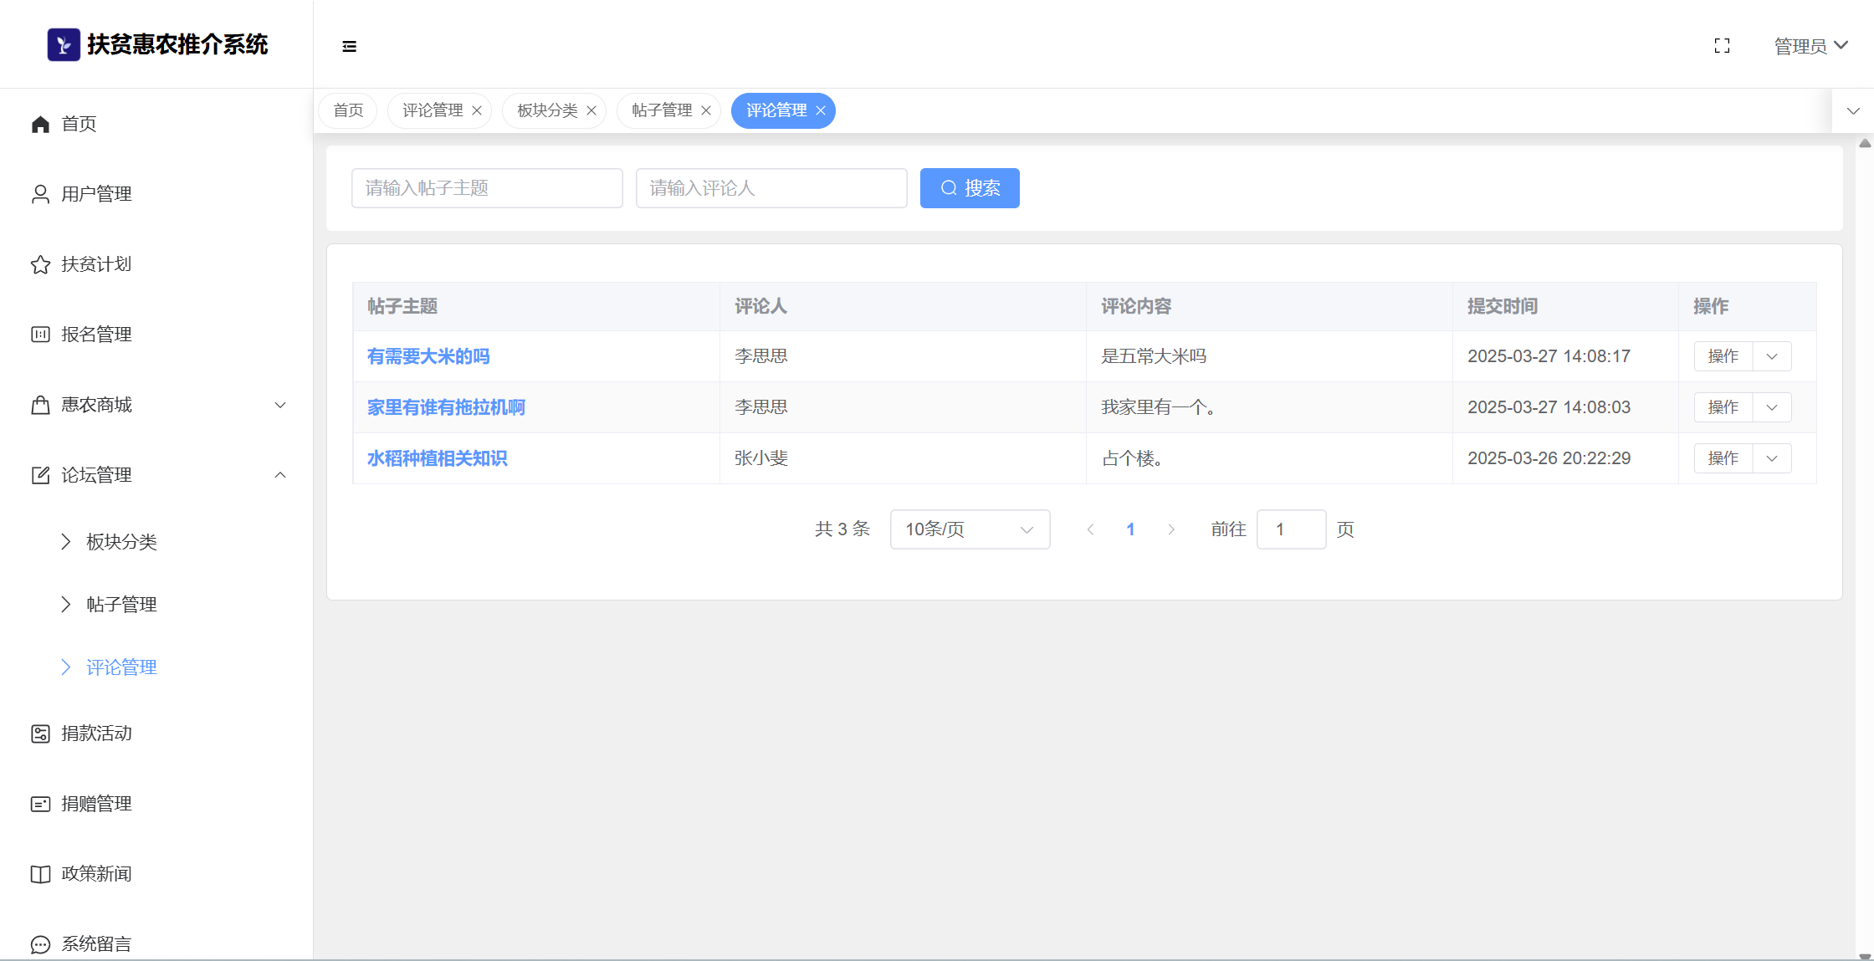Click the shopping bag icon for 惠农商城
1874x961 pixels.
[40, 405]
